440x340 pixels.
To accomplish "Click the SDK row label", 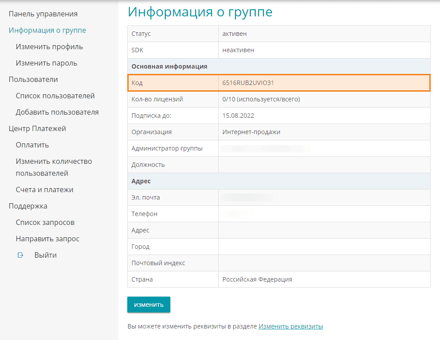I will [137, 50].
